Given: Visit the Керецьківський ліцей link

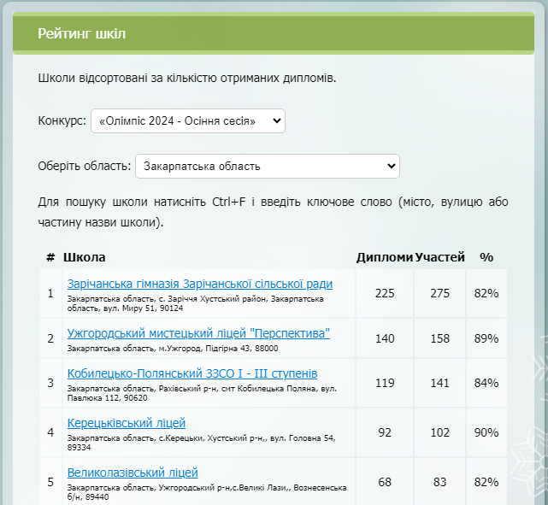Looking at the screenshot, I should coord(127,423).
